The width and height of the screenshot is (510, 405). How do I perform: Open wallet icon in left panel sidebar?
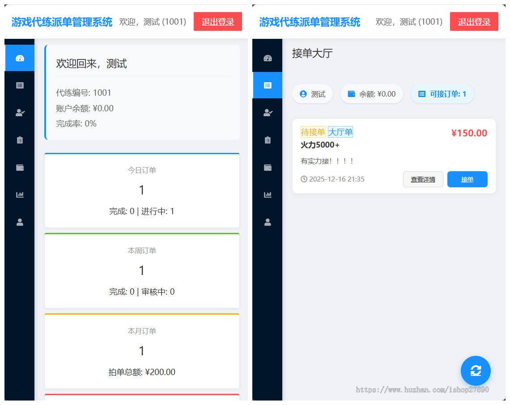click(x=20, y=168)
